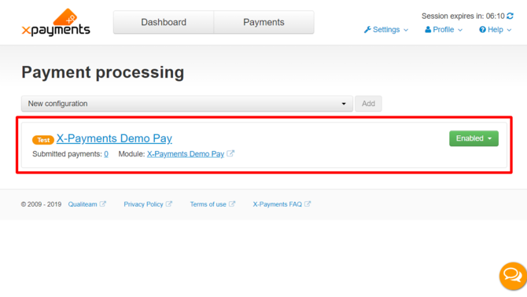
Task: Click the submitted payments count 0
Action: pos(106,154)
